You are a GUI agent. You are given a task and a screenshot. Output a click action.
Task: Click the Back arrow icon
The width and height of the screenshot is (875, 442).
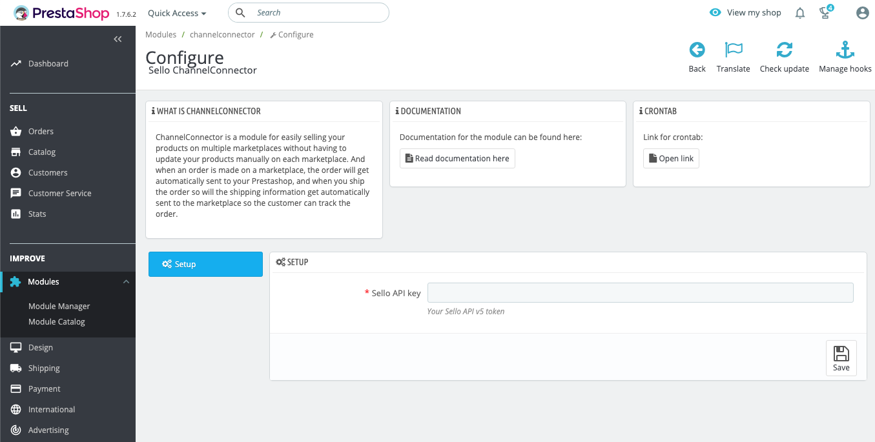pyautogui.click(x=697, y=50)
